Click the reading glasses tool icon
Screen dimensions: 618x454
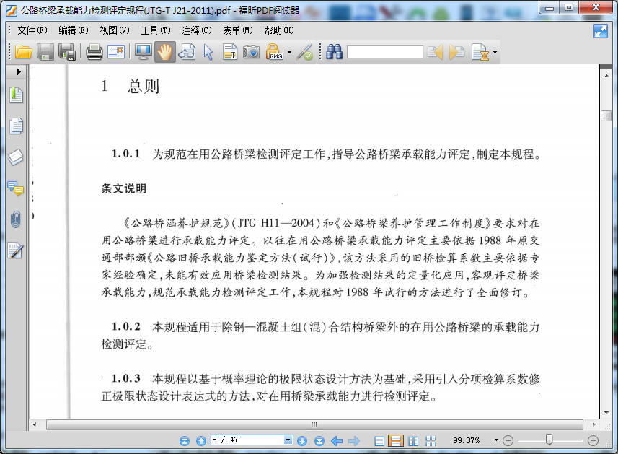click(x=187, y=52)
